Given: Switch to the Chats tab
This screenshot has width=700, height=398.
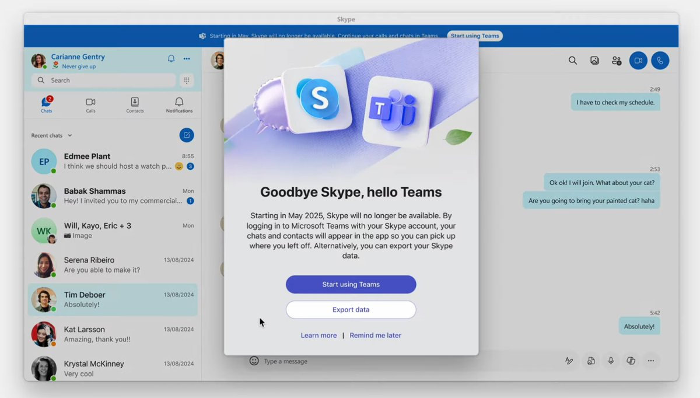Looking at the screenshot, I should [47, 105].
